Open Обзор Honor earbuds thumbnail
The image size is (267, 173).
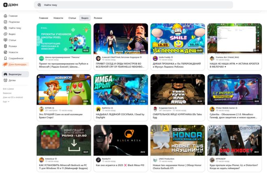tap(178, 140)
